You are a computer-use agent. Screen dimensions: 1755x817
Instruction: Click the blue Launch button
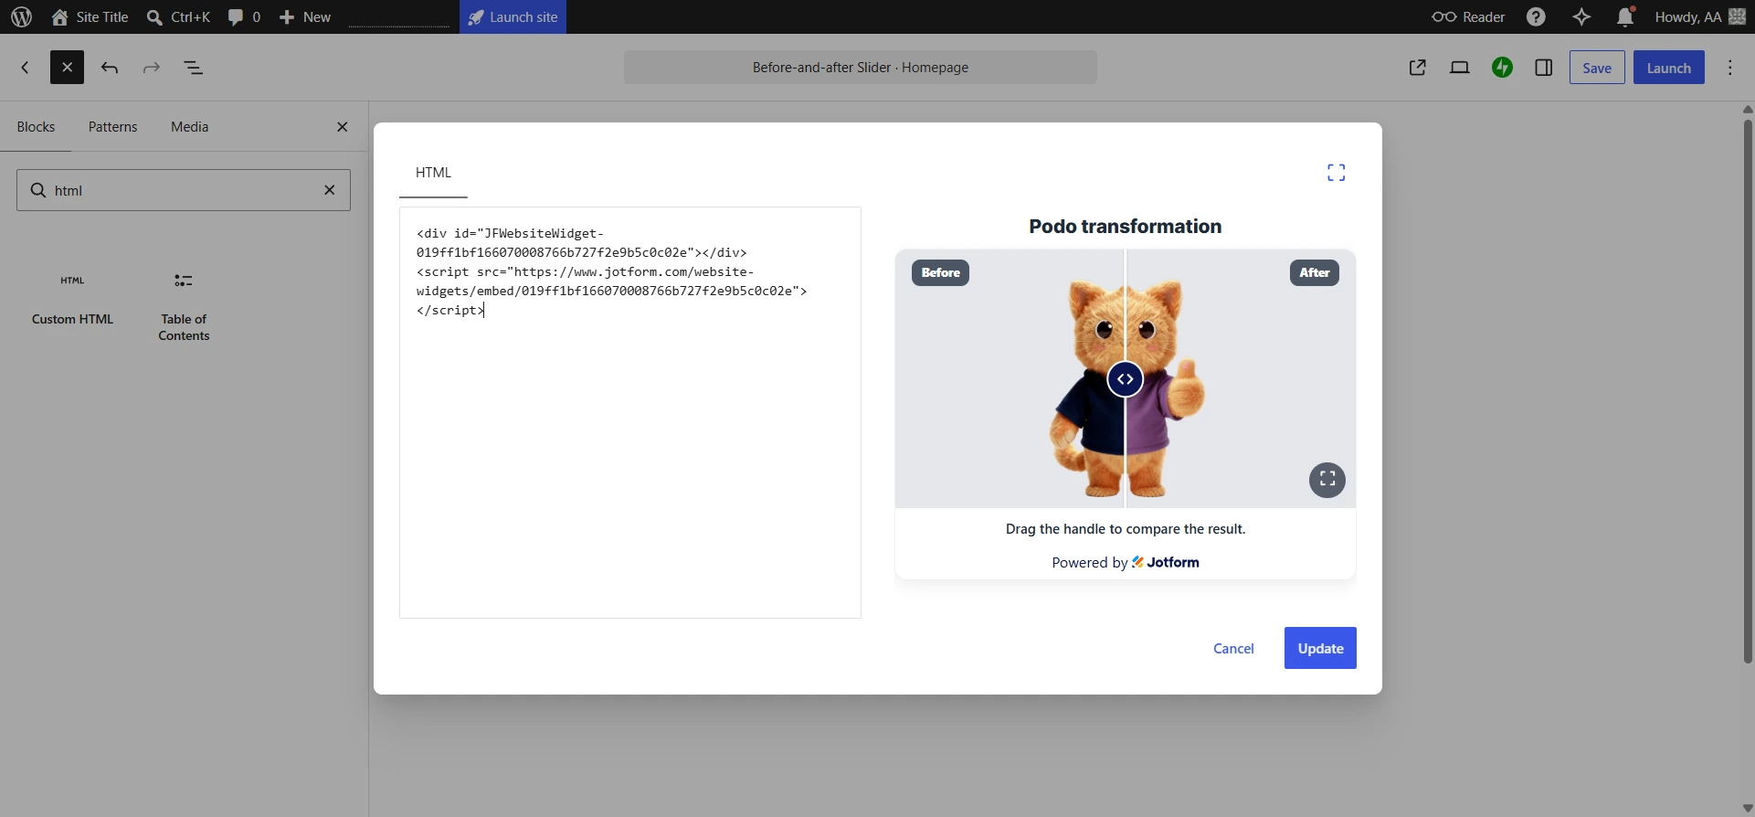click(1669, 68)
